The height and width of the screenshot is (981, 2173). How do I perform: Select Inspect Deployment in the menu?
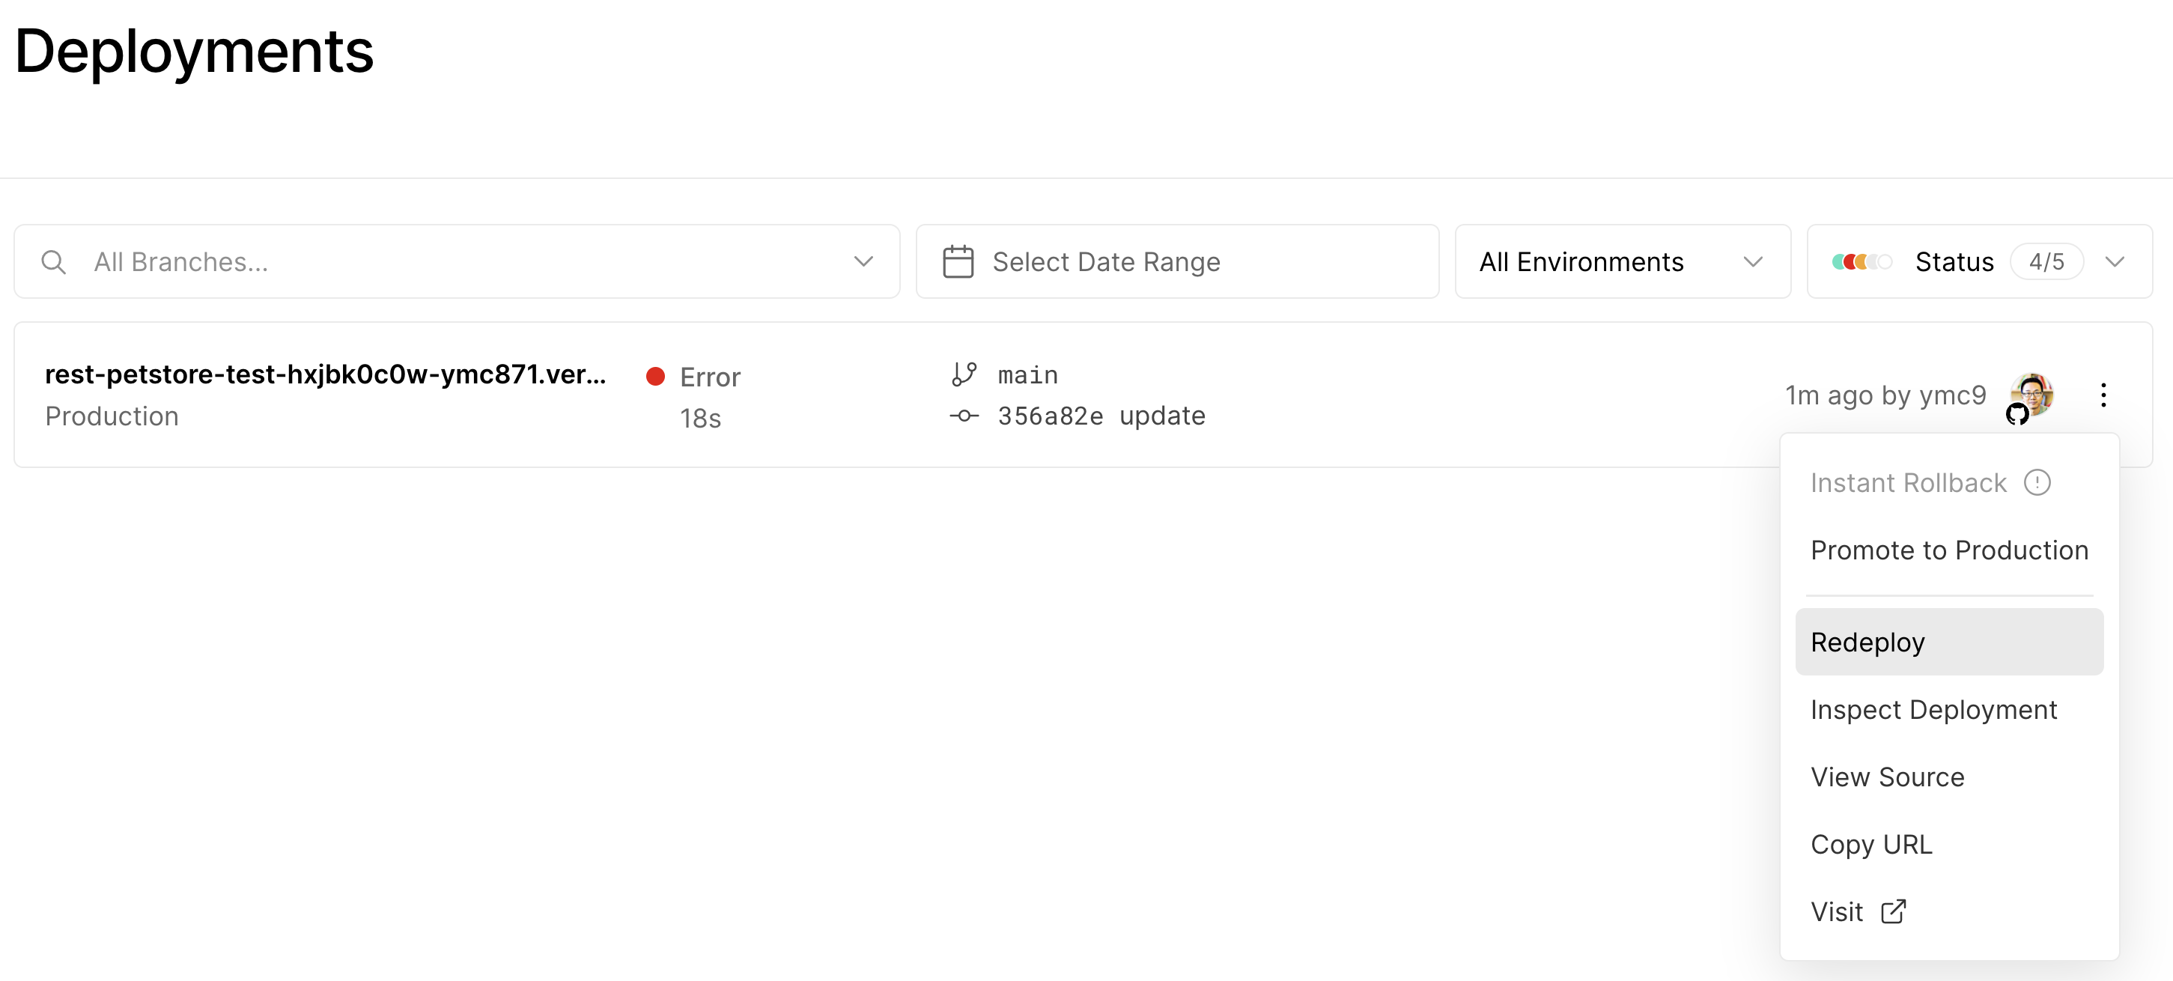pos(1933,710)
